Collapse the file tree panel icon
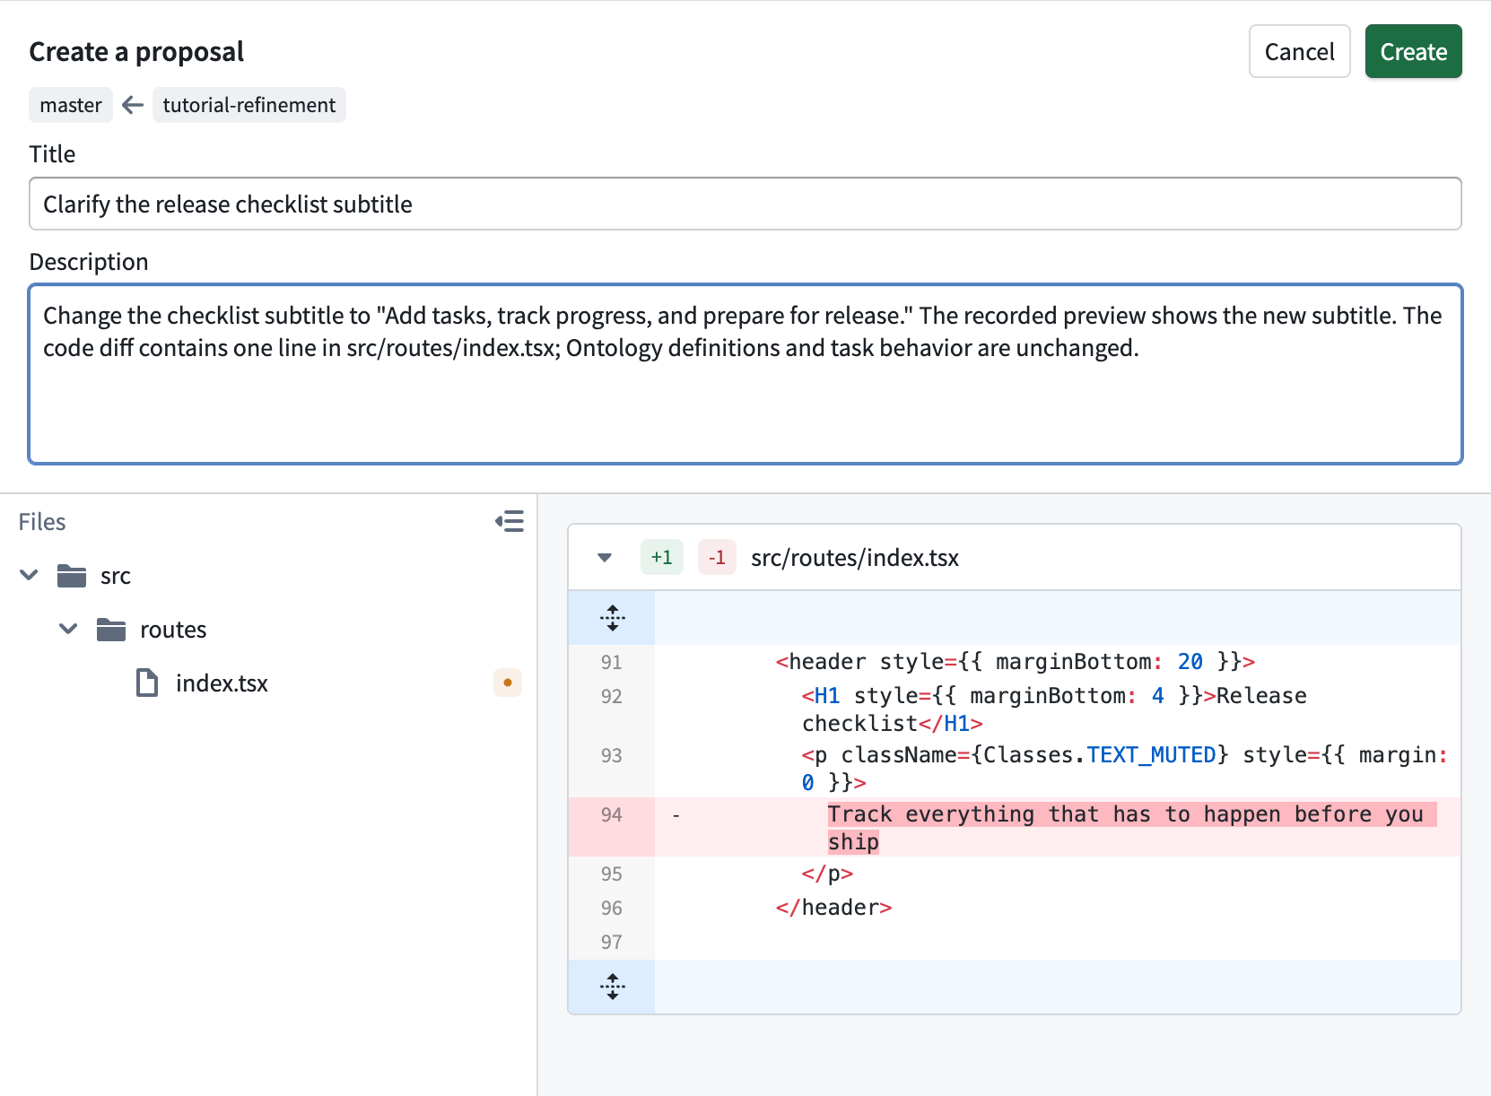Viewport: 1491px width, 1096px height. pos(510,521)
